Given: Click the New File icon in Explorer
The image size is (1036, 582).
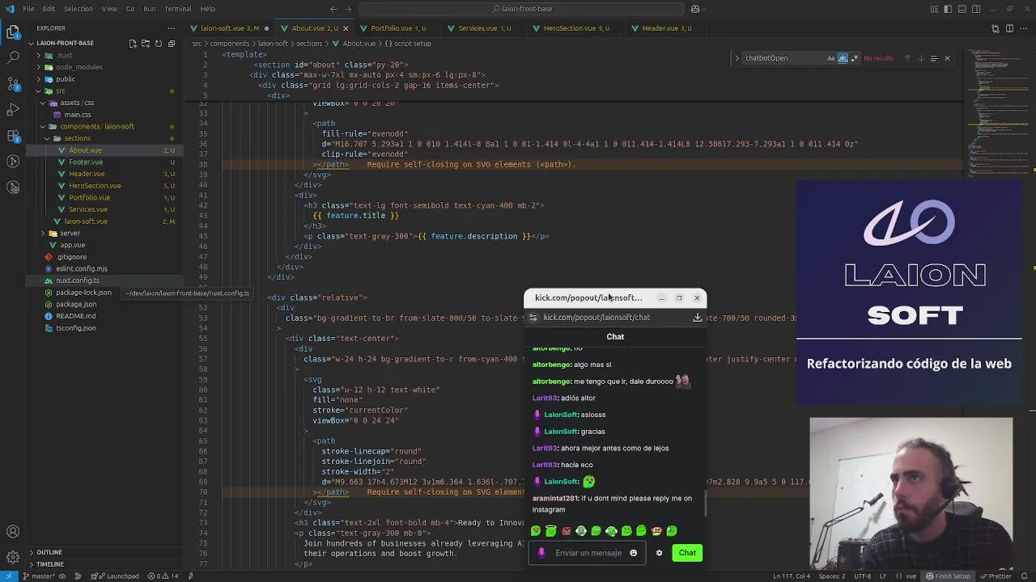Looking at the screenshot, I should coord(133,44).
